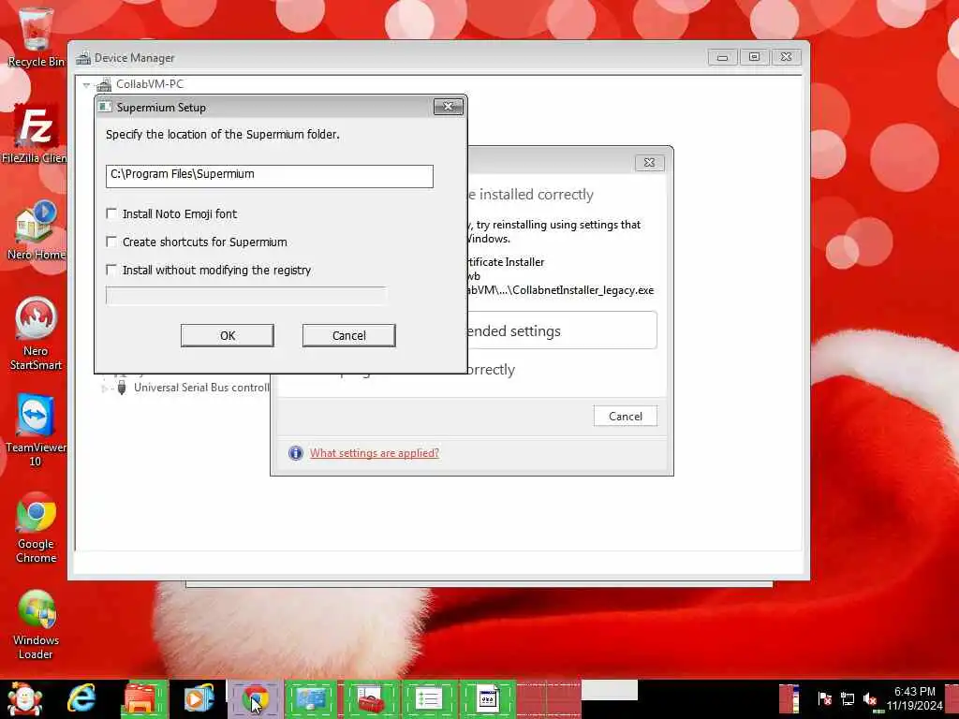This screenshot has height=719, width=959.
Task: Launch Nero StartSmart desktop shortcut
Action: [36, 333]
